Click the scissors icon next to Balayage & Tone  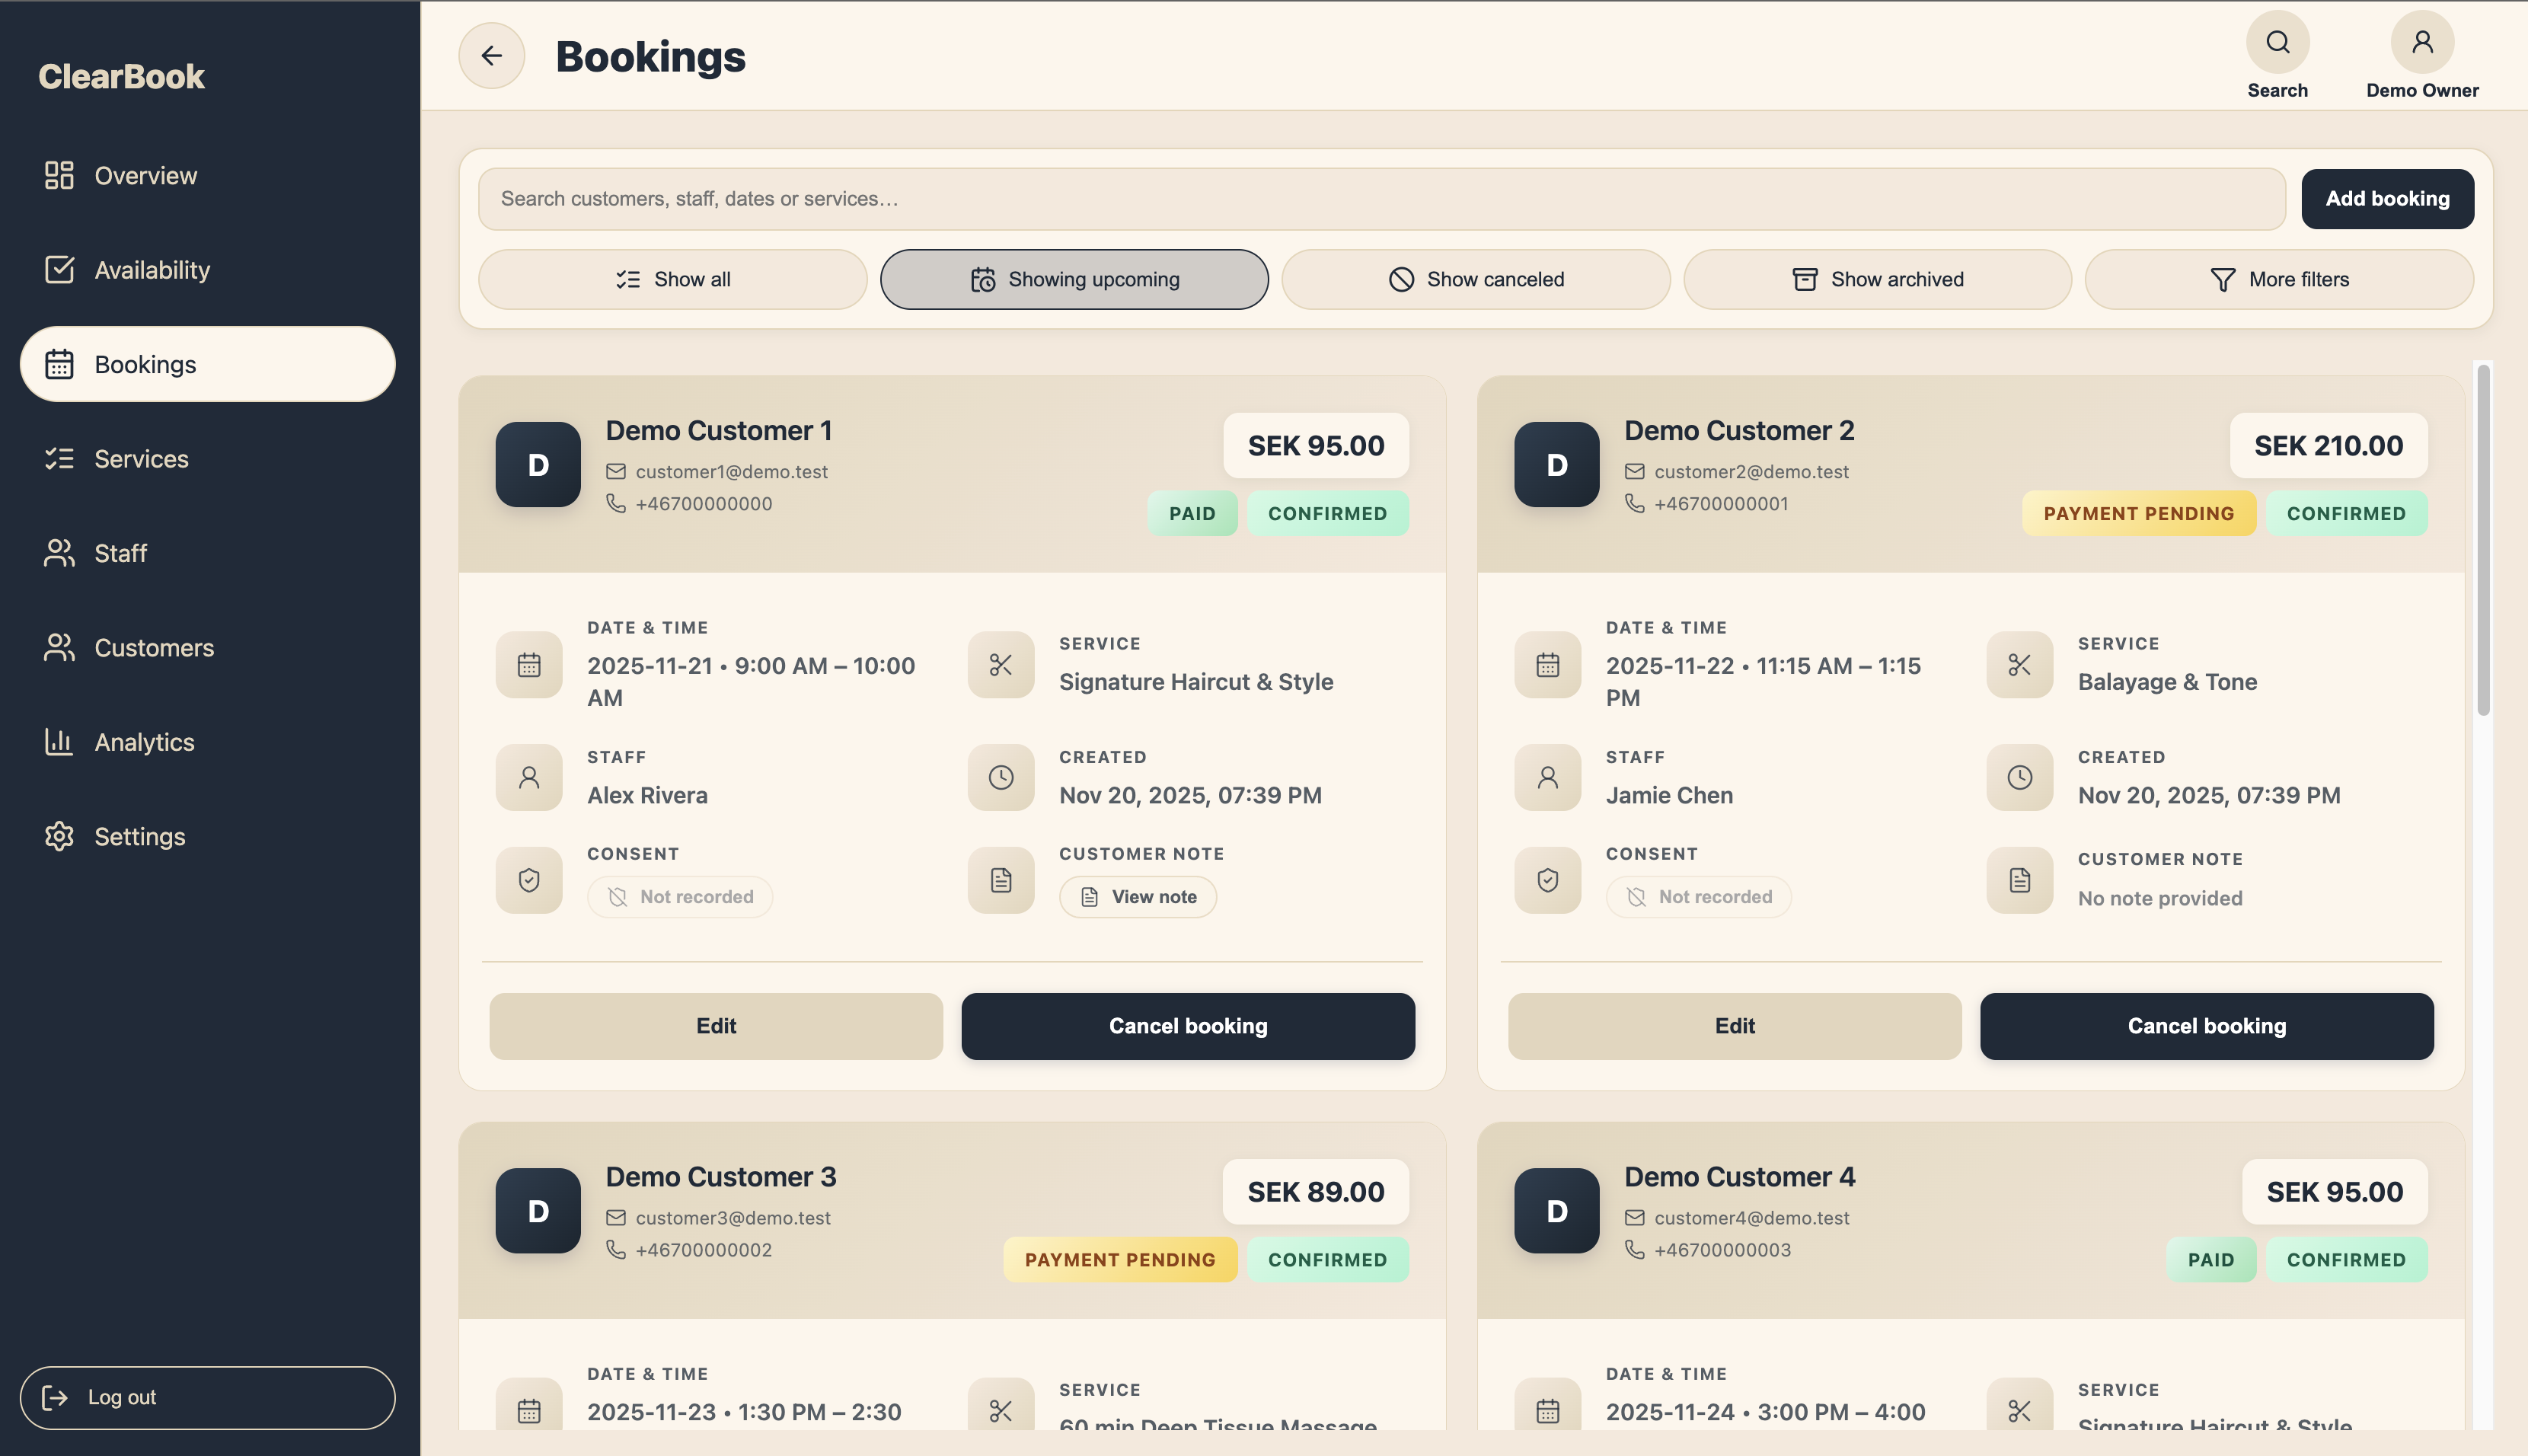(x=2019, y=664)
